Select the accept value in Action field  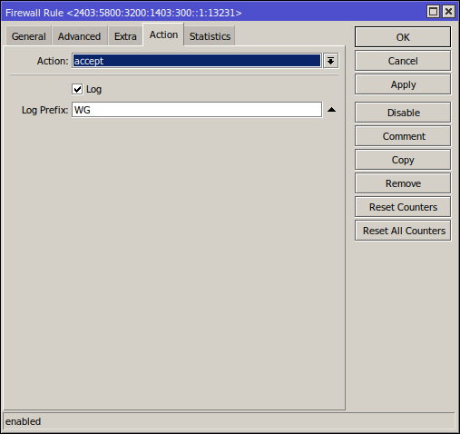(x=197, y=61)
